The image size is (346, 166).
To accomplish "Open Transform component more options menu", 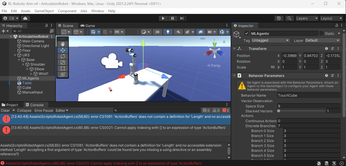I will 338,48.
